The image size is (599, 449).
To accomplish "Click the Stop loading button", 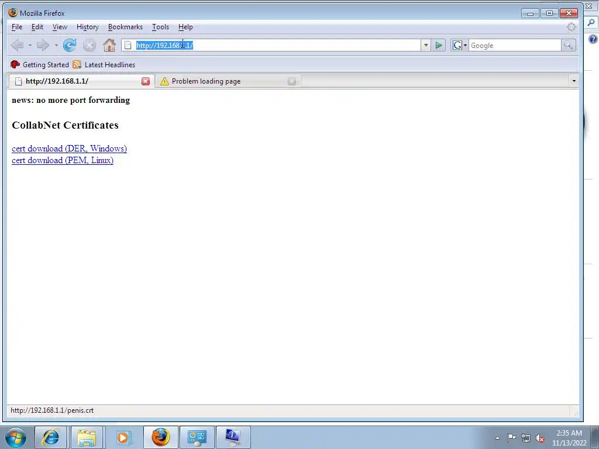I will point(89,46).
